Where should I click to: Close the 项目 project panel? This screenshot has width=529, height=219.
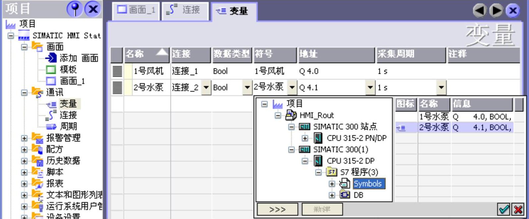(x=93, y=9)
